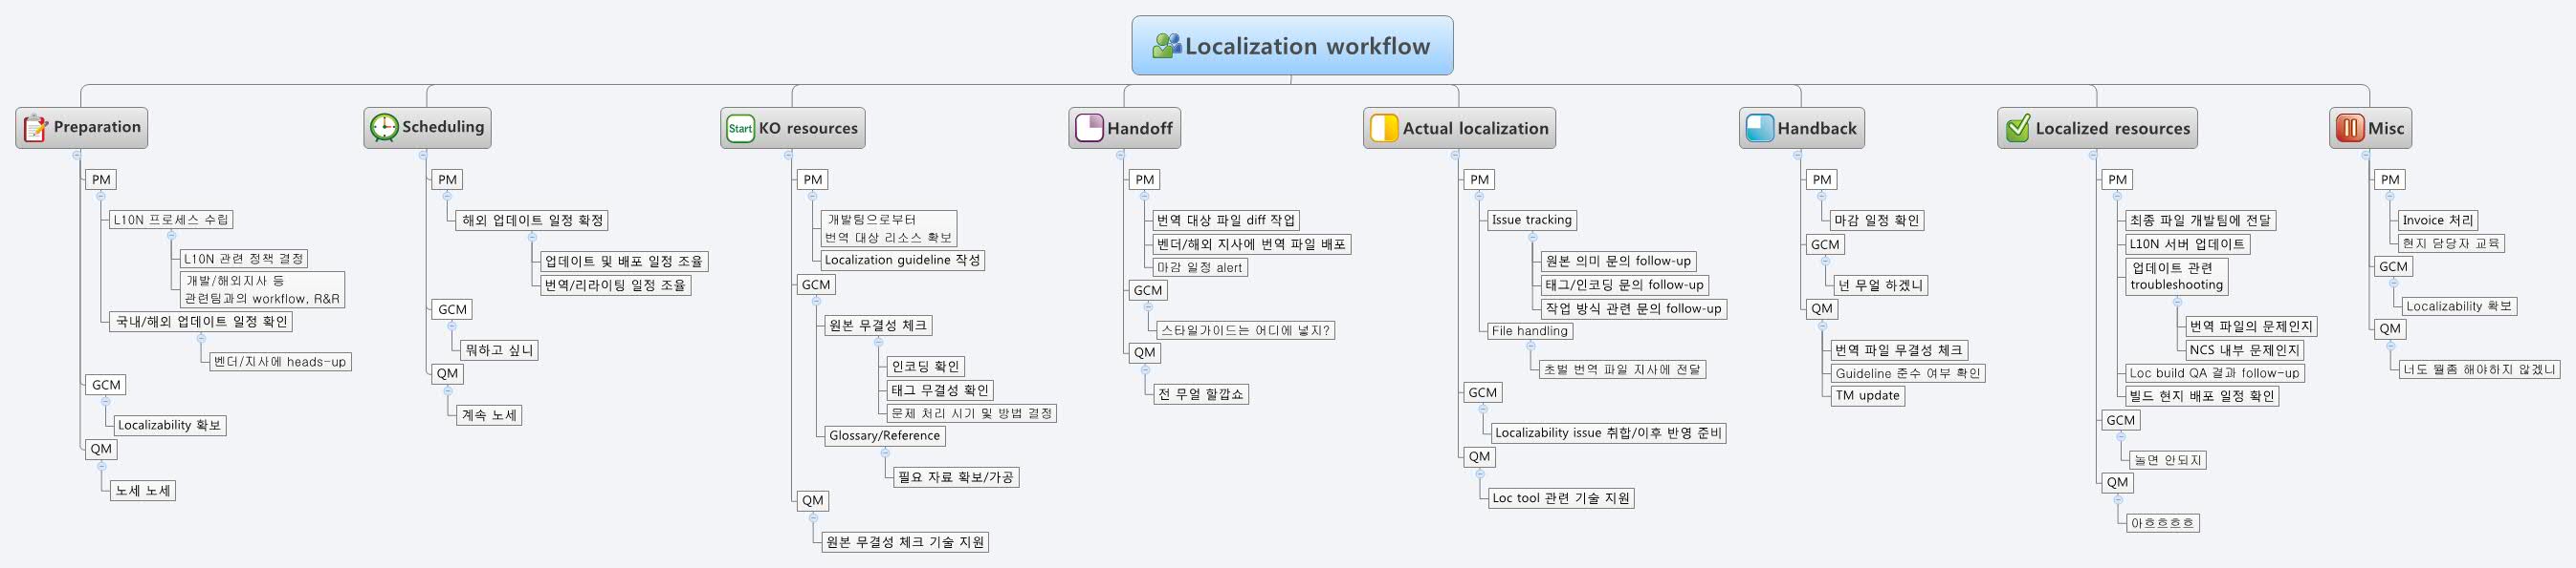
Task: Select 'Guideline 준수 여부 확인' node
Action: pyautogui.click(x=1908, y=373)
